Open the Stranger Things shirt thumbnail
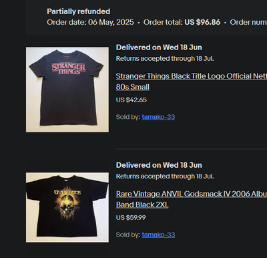This screenshot has width=267, height=258. (67, 90)
